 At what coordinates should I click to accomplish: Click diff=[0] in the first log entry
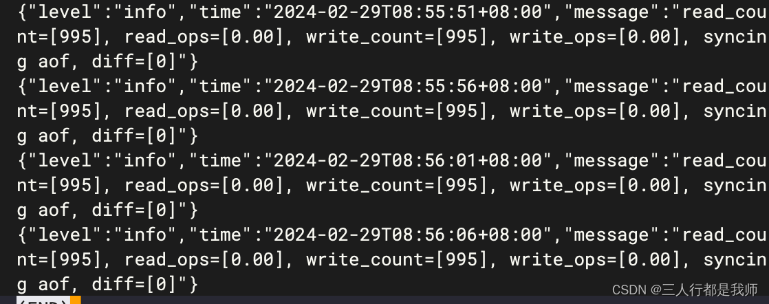pyautogui.click(x=134, y=62)
